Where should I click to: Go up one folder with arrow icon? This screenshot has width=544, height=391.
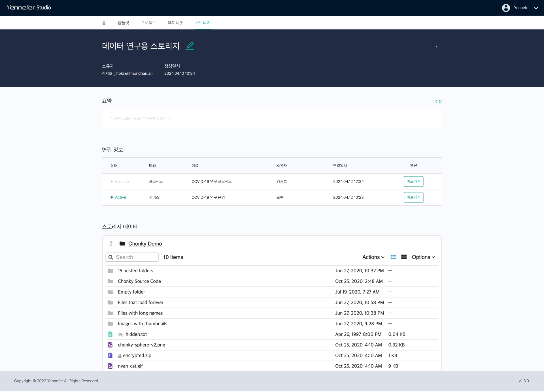click(111, 243)
